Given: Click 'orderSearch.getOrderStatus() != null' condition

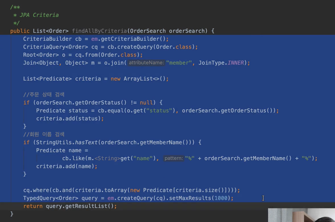Looking at the screenshot, I should (x=94, y=102).
